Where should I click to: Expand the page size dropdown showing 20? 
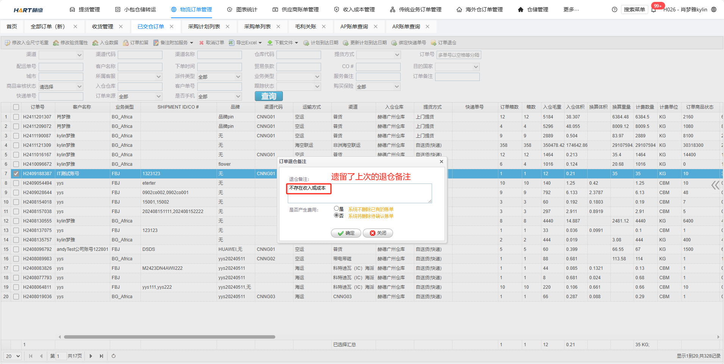[x=13, y=356]
